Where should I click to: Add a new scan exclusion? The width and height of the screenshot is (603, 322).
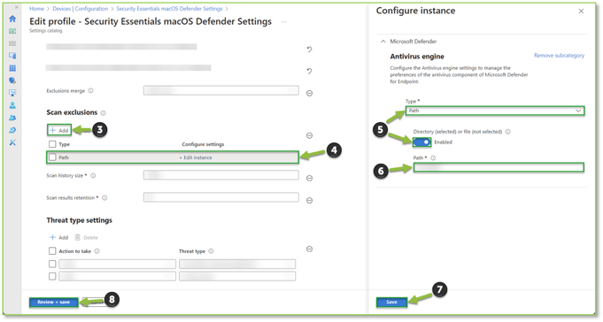point(59,130)
